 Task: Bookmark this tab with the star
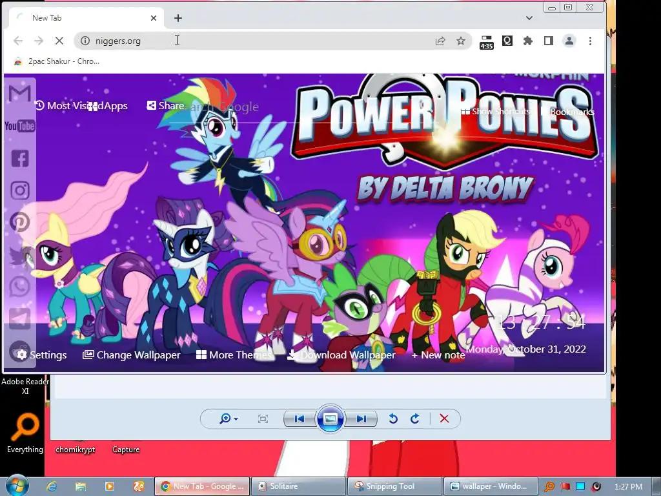tap(461, 41)
